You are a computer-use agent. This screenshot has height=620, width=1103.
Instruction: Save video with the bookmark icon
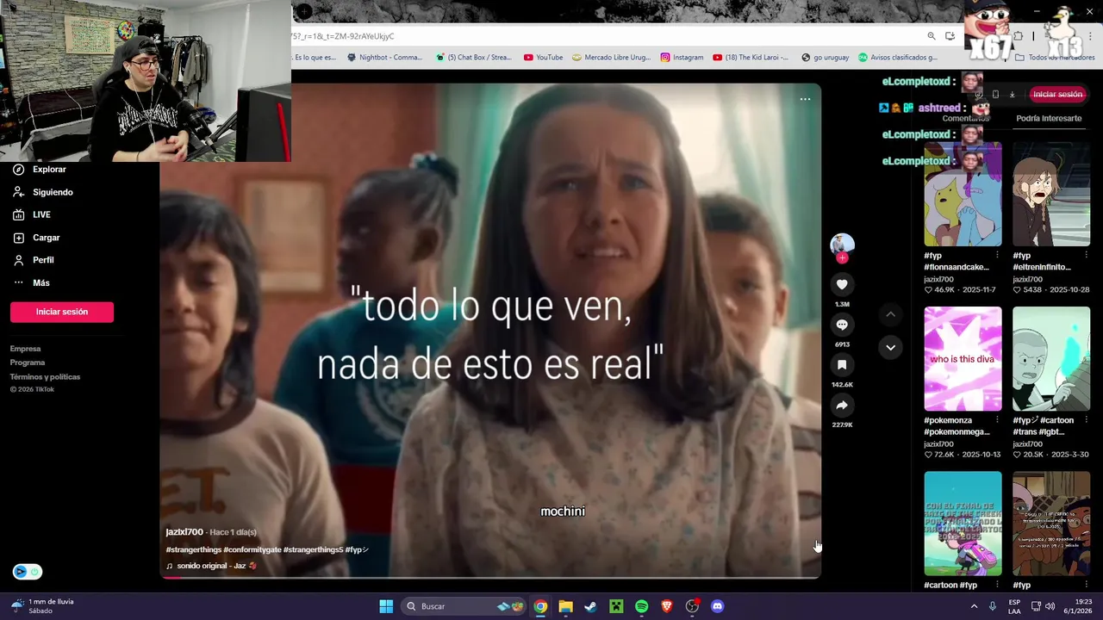pyautogui.click(x=842, y=365)
